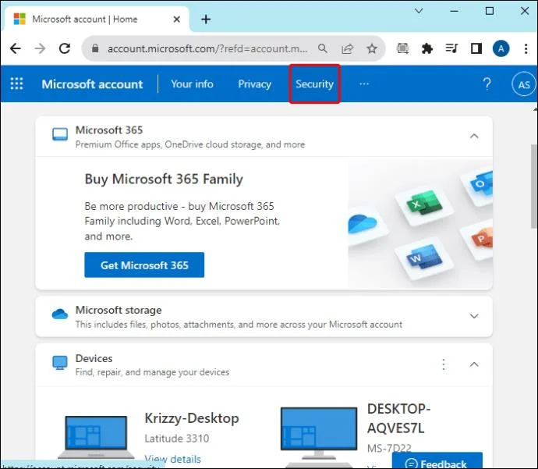This screenshot has height=469, width=538.
Task: Maximize the browser window
Action: click(490, 11)
